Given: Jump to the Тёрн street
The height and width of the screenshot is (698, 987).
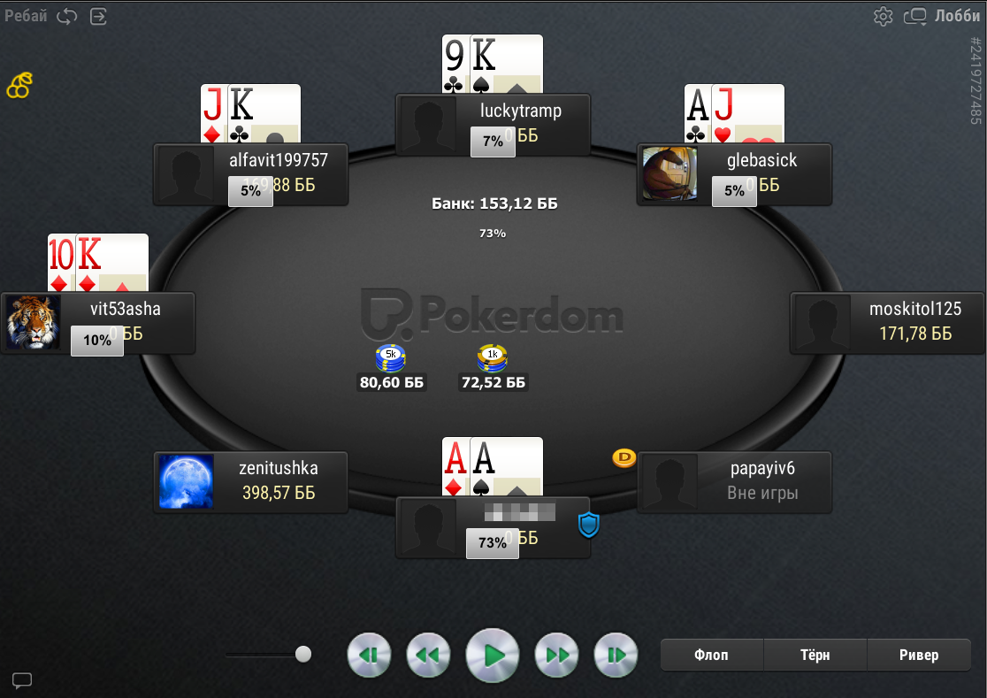Looking at the screenshot, I should tap(815, 656).
